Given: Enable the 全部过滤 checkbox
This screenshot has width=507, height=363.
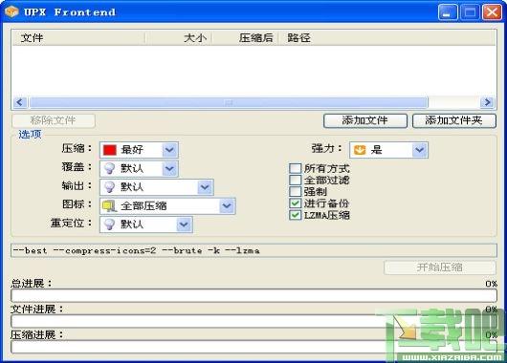Looking at the screenshot, I should click(x=295, y=180).
